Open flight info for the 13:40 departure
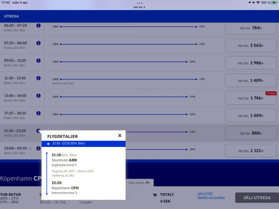Viewport: 279px width, 209px height. (38, 96)
